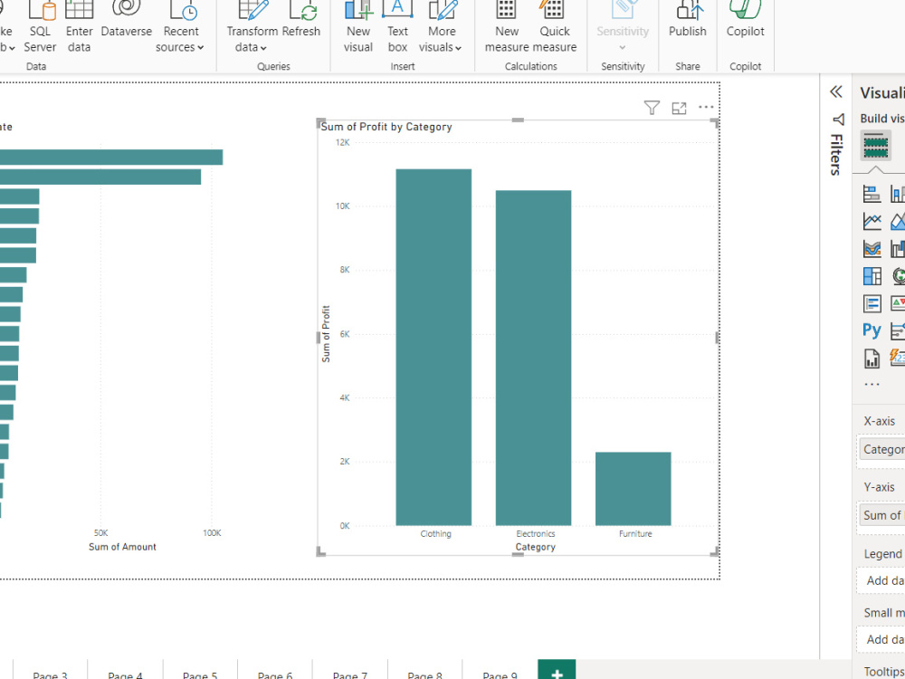Publish the report
This screenshot has height=679, width=905.
(x=688, y=21)
